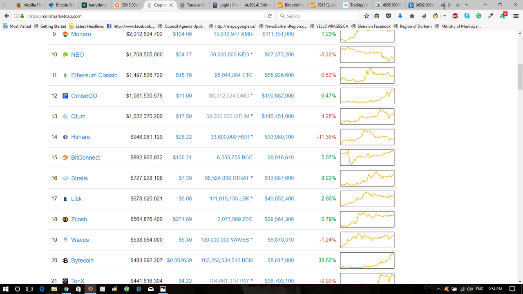Open the Hshare price $28.22 link
Screen dimensions: 523x294
pos(183,137)
